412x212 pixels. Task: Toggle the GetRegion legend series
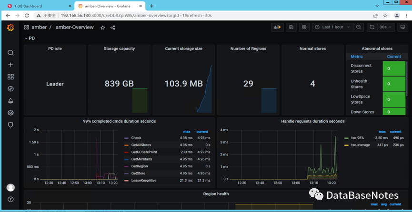[x=140, y=166]
